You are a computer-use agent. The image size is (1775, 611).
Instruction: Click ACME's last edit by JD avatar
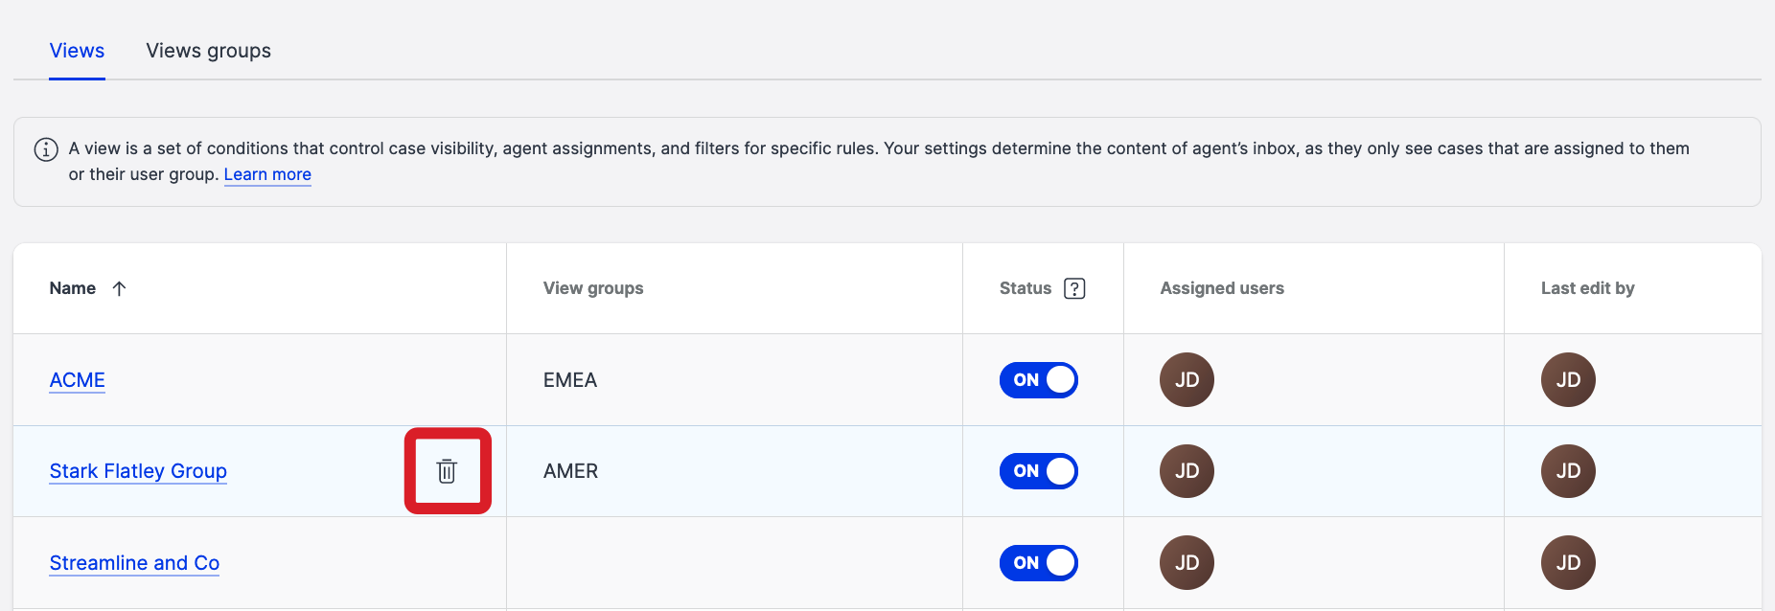coord(1567,380)
